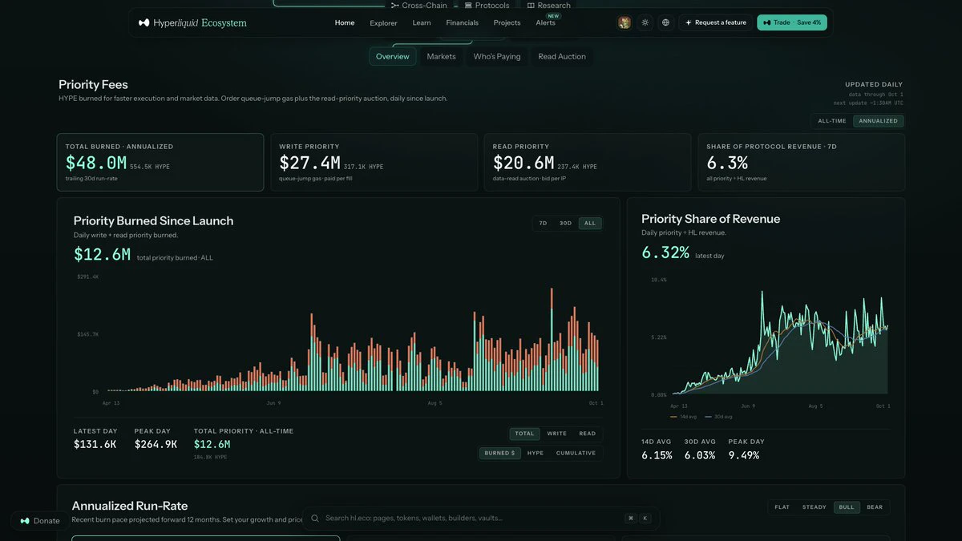Select the BURNED $ unit toggle
Screen dimensions: 962x541
pyautogui.click(x=500, y=453)
